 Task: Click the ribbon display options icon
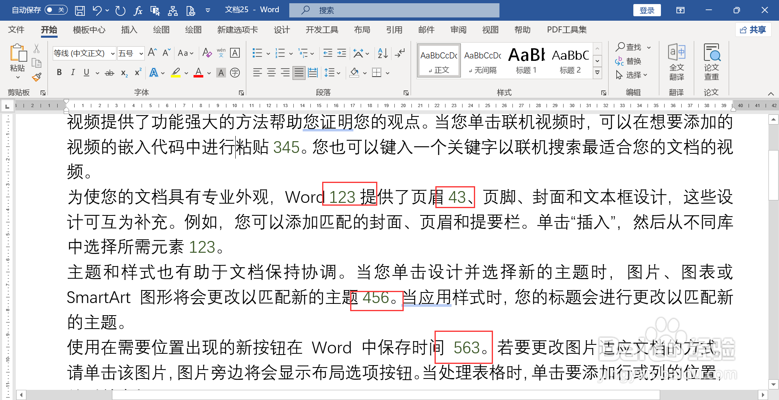680,10
